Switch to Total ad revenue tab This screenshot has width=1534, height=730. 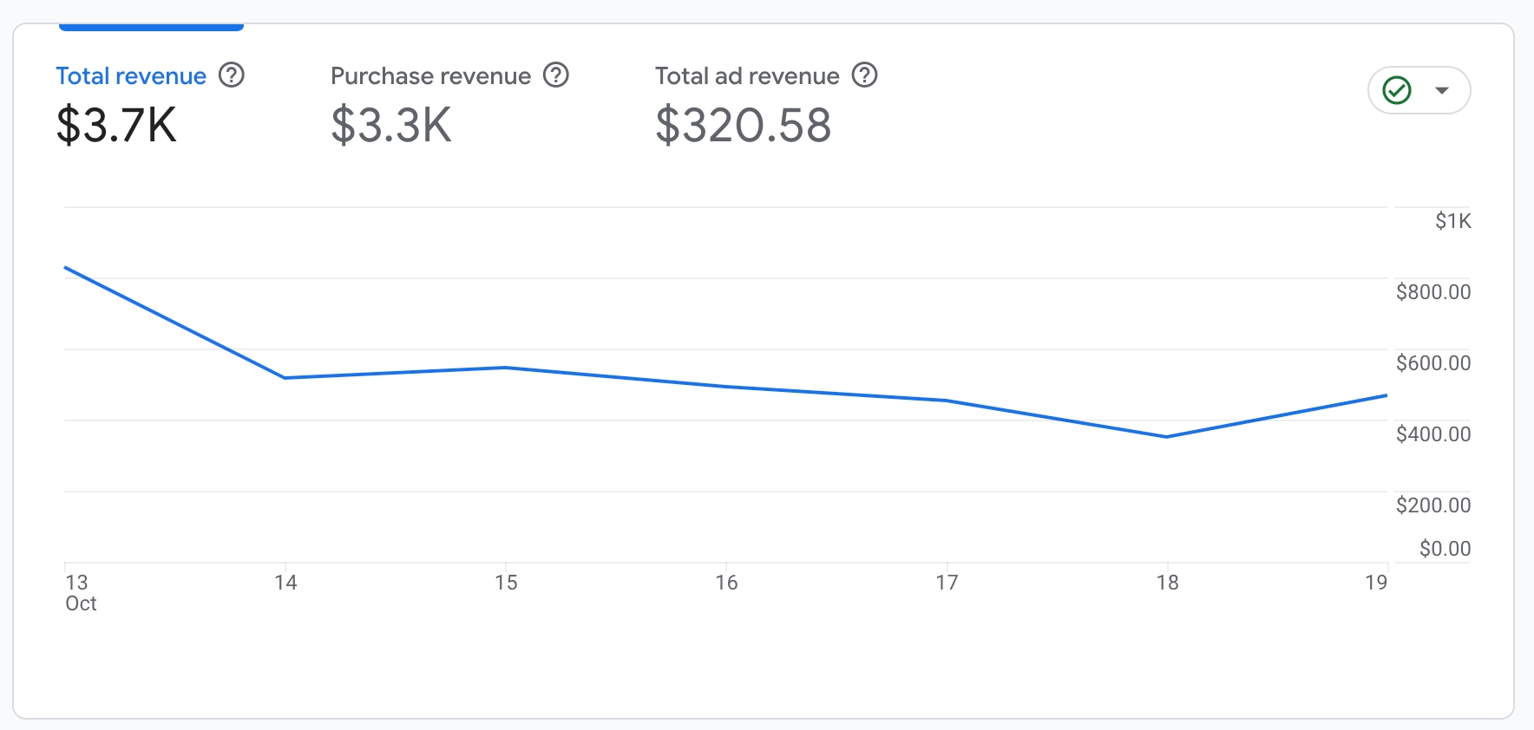click(747, 76)
